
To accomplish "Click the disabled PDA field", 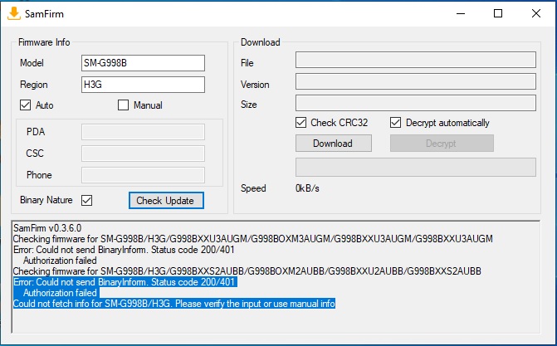I will (x=143, y=132).
